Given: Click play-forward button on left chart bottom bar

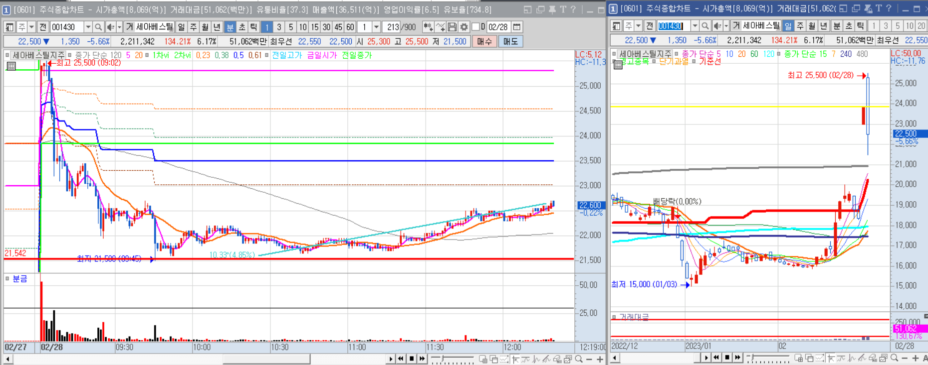Looking at the screenshot, I should (x=391, y=359).
